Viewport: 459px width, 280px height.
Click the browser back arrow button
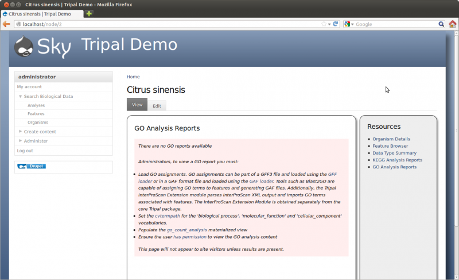[x=6, y=24]
